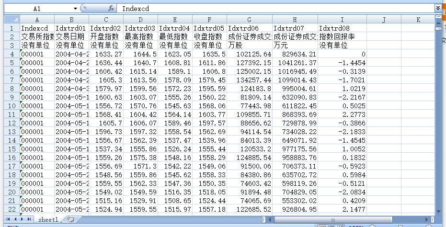Click cell 1595.59
This screenshot has height=227, width=446.
pos(210,89)
